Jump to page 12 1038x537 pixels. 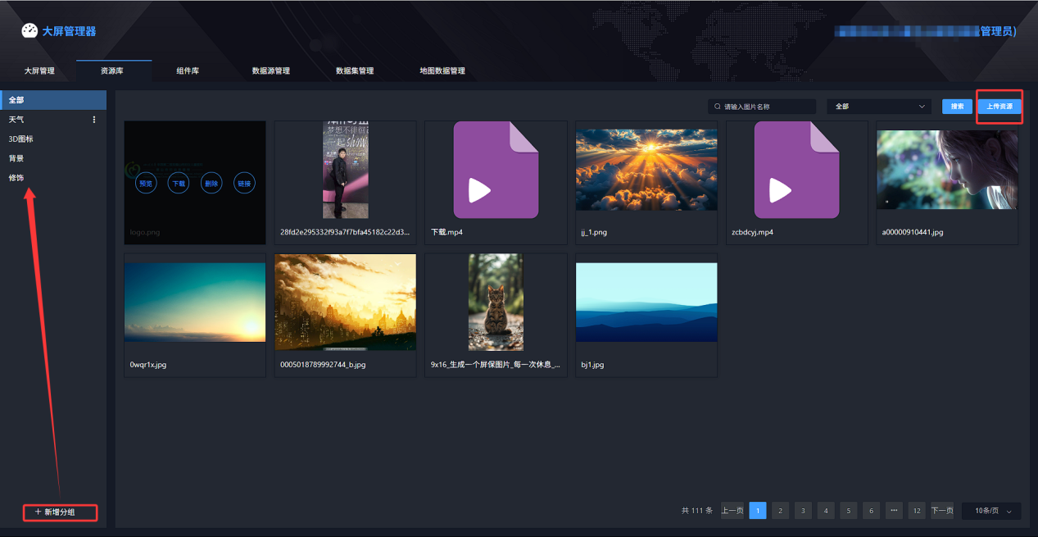click(917, 511)
